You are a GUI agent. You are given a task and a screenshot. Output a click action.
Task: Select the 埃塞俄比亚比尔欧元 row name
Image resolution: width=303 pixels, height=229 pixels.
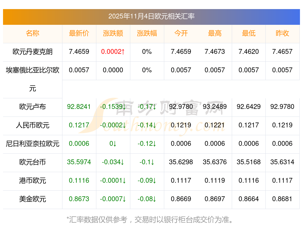(32, 70)
